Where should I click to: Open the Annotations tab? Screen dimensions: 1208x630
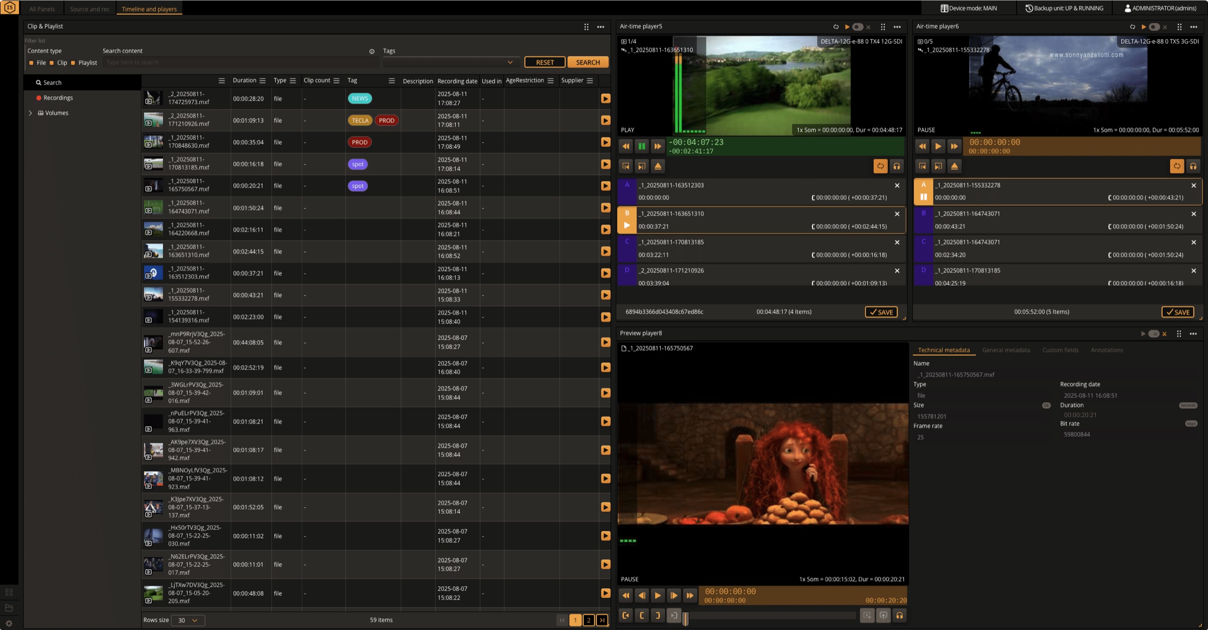tap(1107, 350)
